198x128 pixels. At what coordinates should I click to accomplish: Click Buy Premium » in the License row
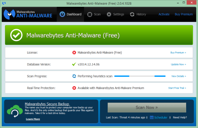tap(178, 52)
